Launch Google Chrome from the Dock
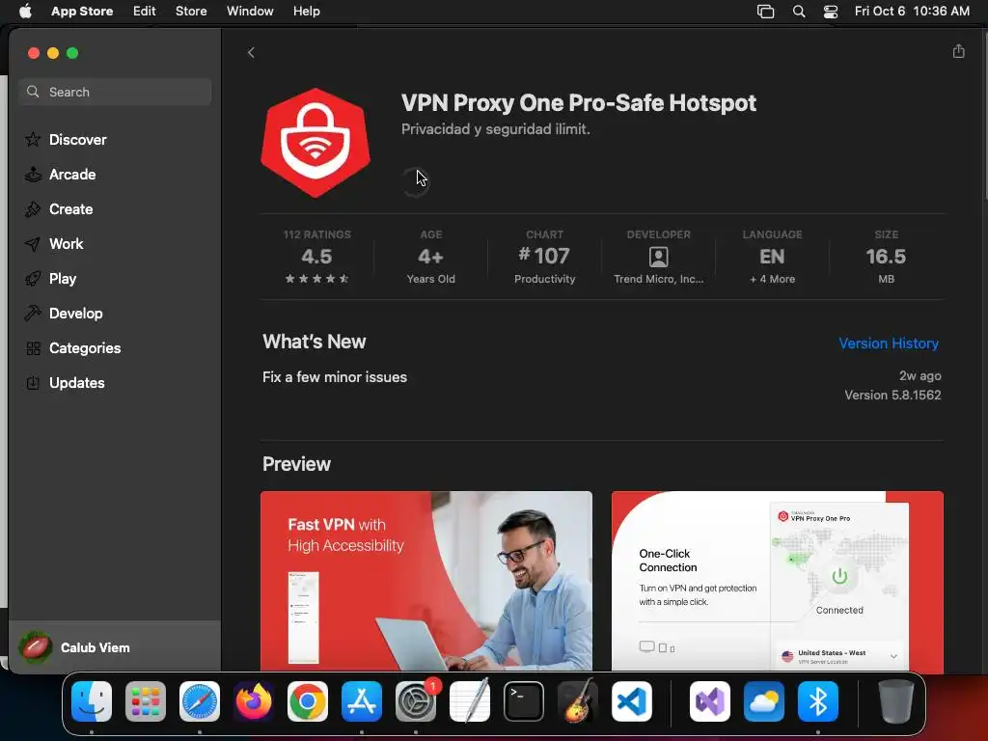988x741 pixels. pos(308,701)
